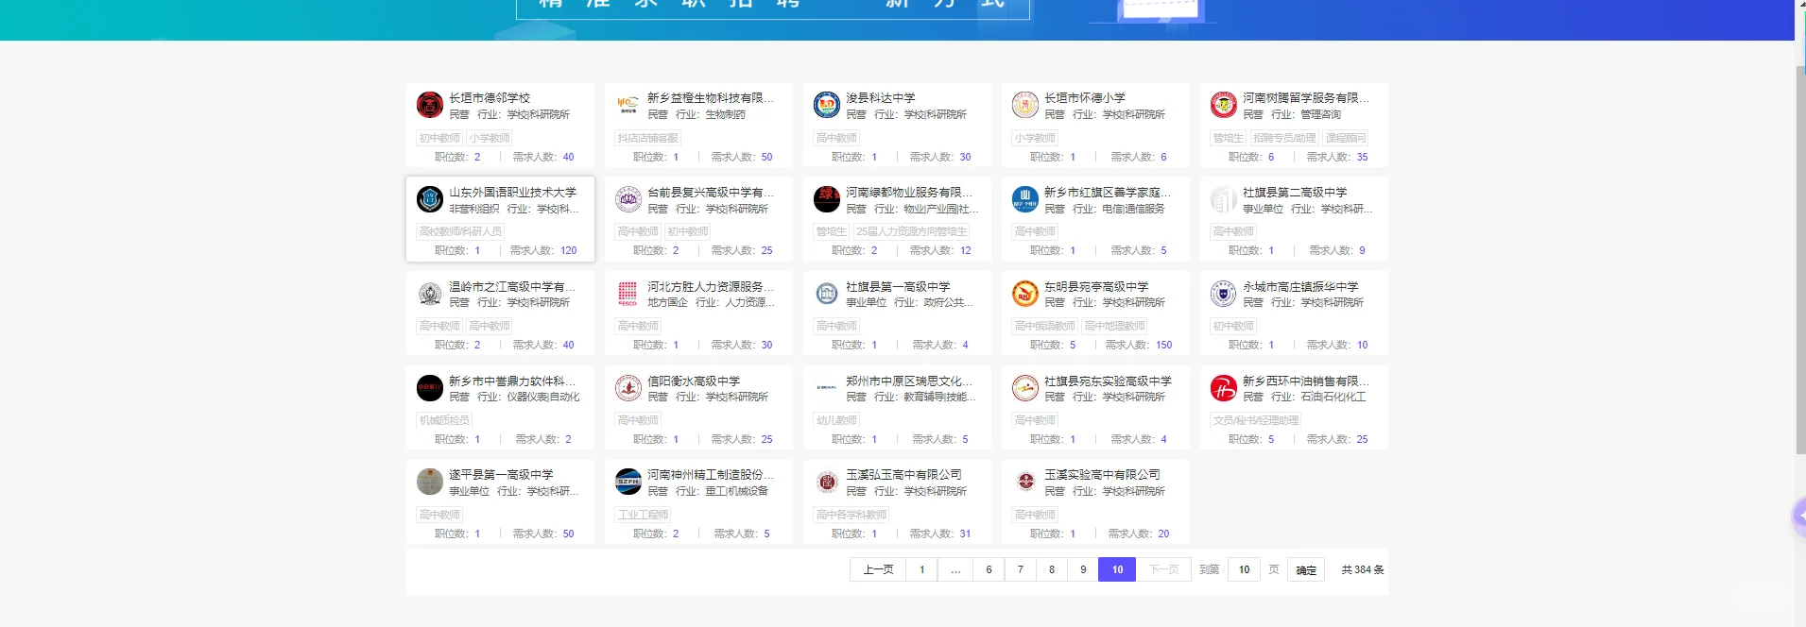Click the 河南神州精工制造 SZFH logo
This screenshot has width=1806, height=627.
tap(628, 482)
